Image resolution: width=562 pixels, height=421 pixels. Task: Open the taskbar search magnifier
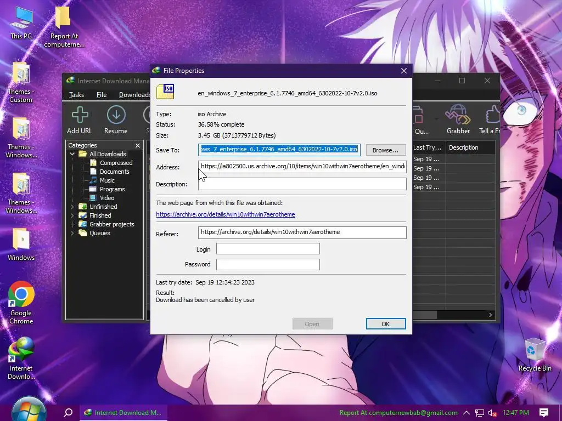point(68,413)
